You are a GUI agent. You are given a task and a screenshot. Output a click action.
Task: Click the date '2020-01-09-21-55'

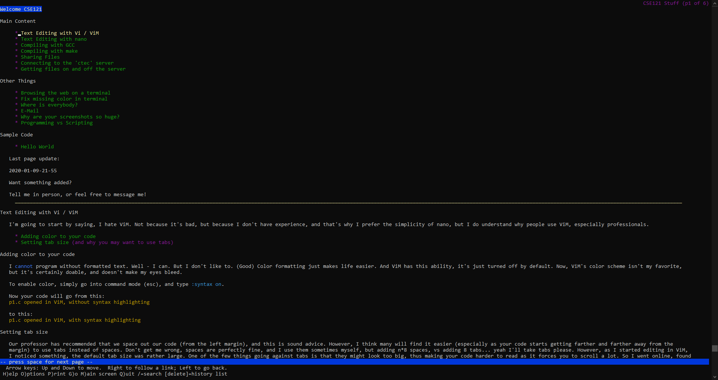33,171
